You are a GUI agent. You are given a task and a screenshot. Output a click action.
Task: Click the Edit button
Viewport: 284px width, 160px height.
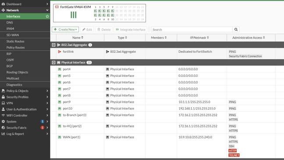coord(87,29)
